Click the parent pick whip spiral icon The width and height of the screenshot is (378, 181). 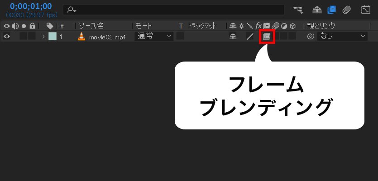(310, 37)
